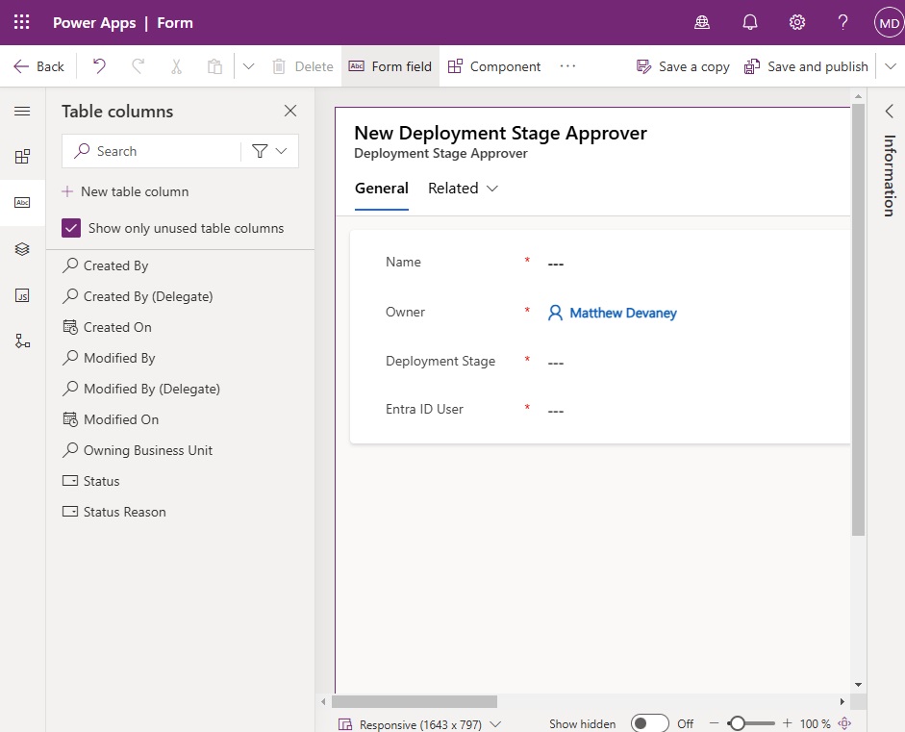
Task: Click New table column
Action: 125,191
